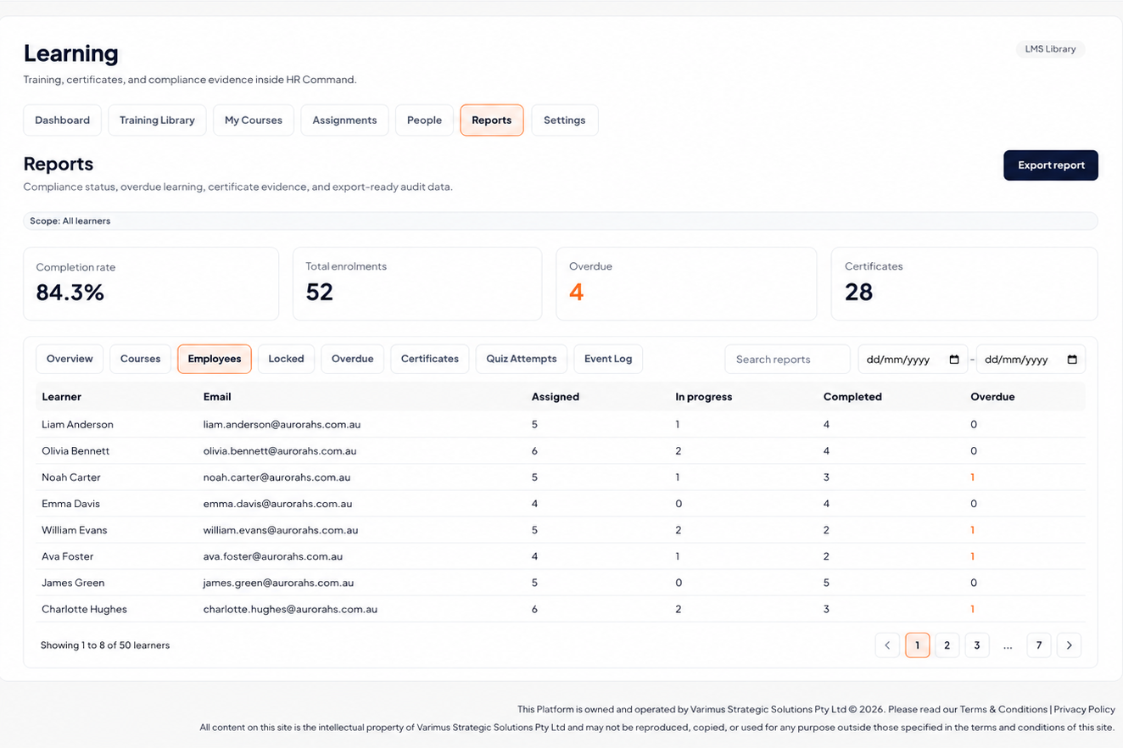Open the Assignments tab

(x=344, y=120)
